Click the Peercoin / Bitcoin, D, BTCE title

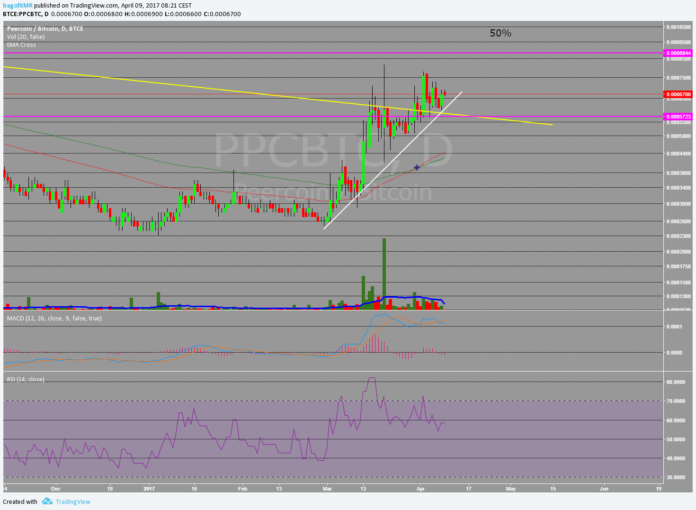click(45, 29)
